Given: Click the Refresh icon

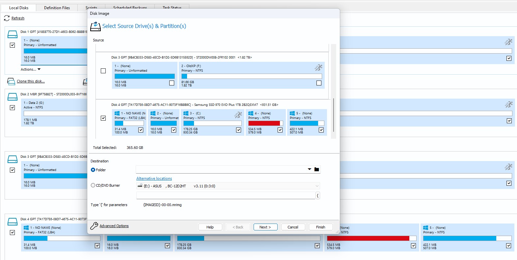Looking at the screenshot, I should (7, 18).
